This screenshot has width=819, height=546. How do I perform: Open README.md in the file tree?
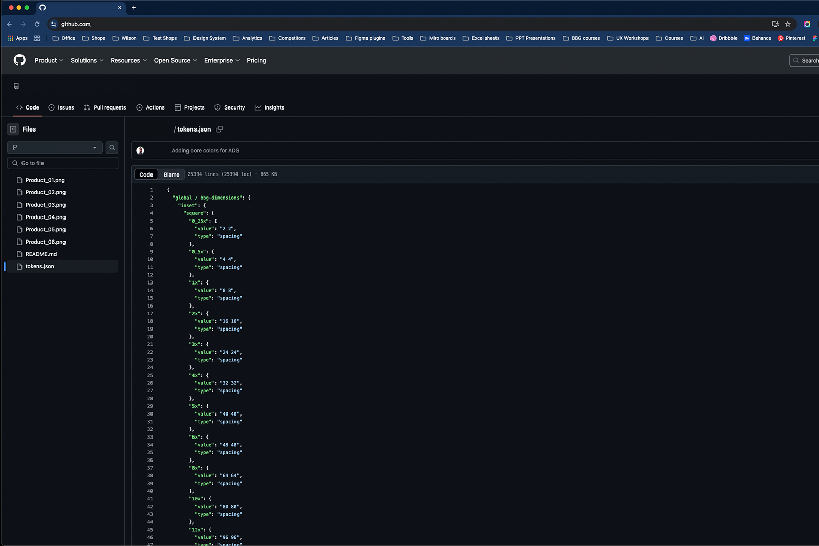point(41,254)
